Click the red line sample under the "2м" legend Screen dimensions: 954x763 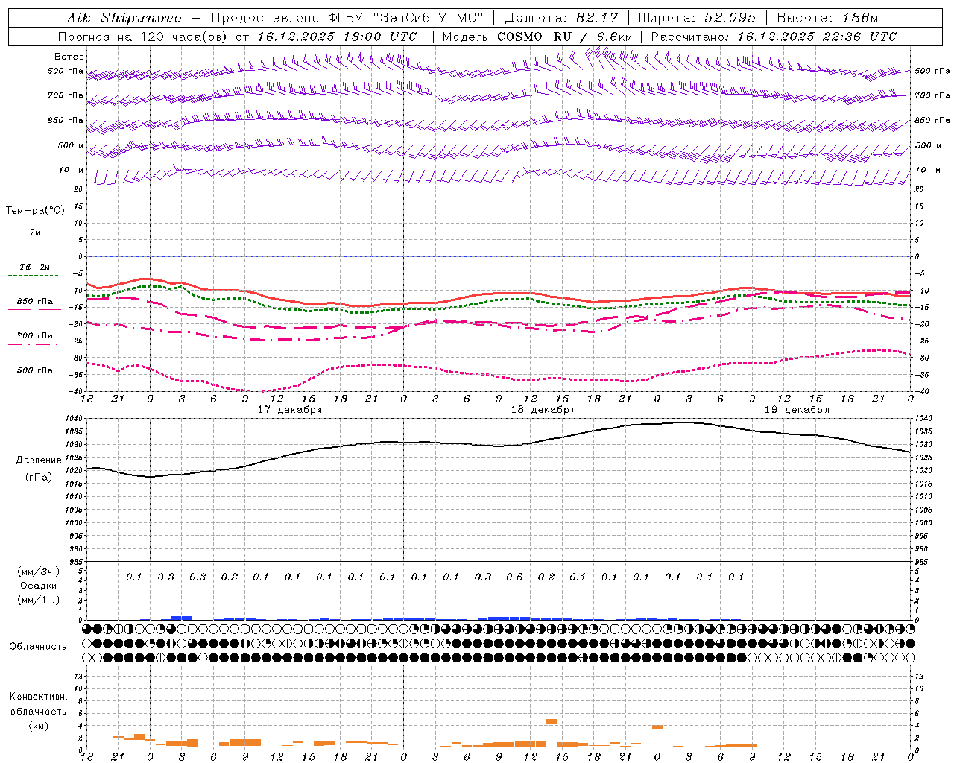[34, 241]
